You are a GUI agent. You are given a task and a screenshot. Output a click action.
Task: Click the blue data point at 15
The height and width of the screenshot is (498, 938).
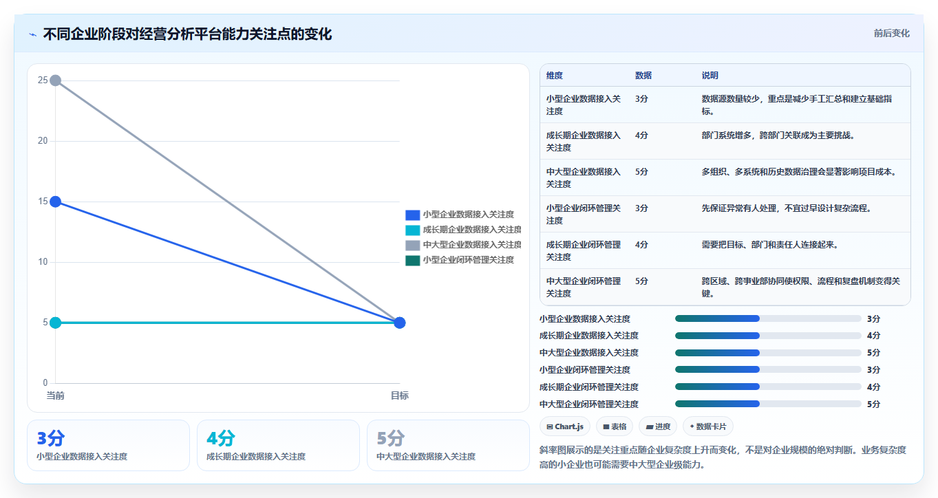pos(56,202)
